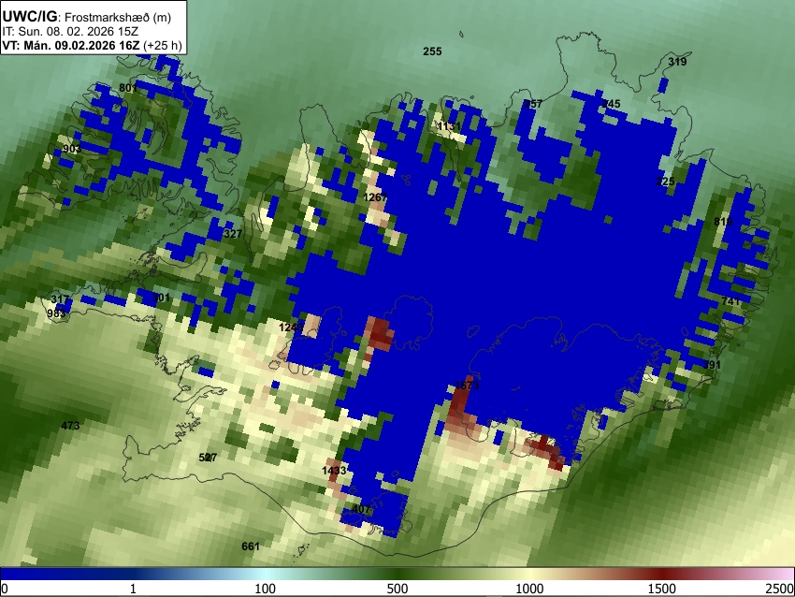Click the 1673 value near the glacier

pyautogui.click(x=467, y=386)
